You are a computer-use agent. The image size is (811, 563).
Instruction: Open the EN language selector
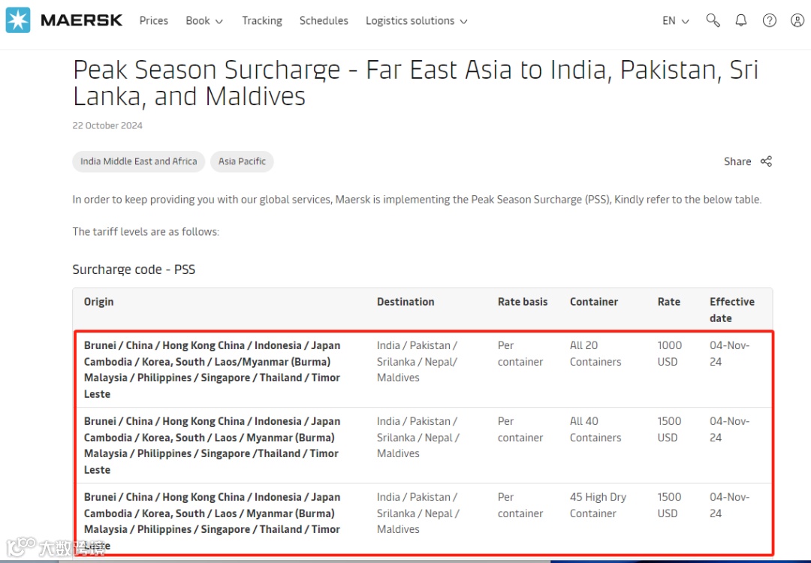676,21
